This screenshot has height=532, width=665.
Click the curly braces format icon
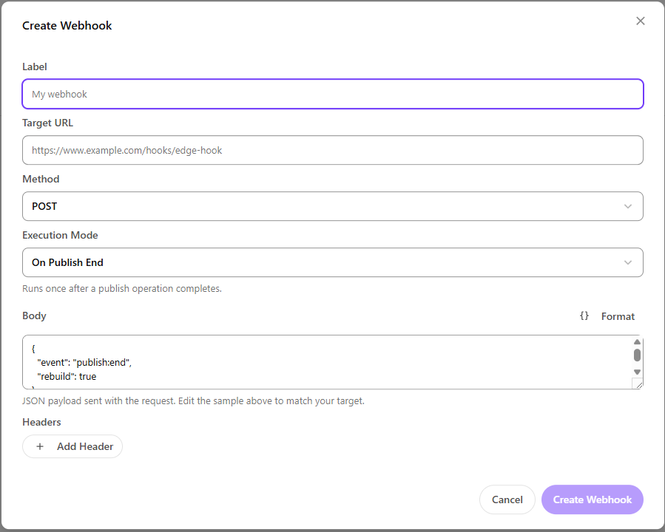click(x=584, y=316)
